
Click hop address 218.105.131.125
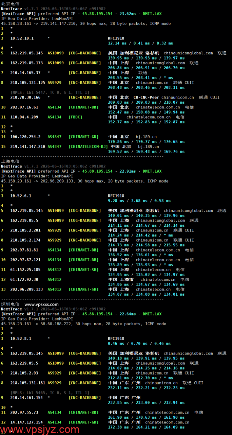tap(28, 83)
